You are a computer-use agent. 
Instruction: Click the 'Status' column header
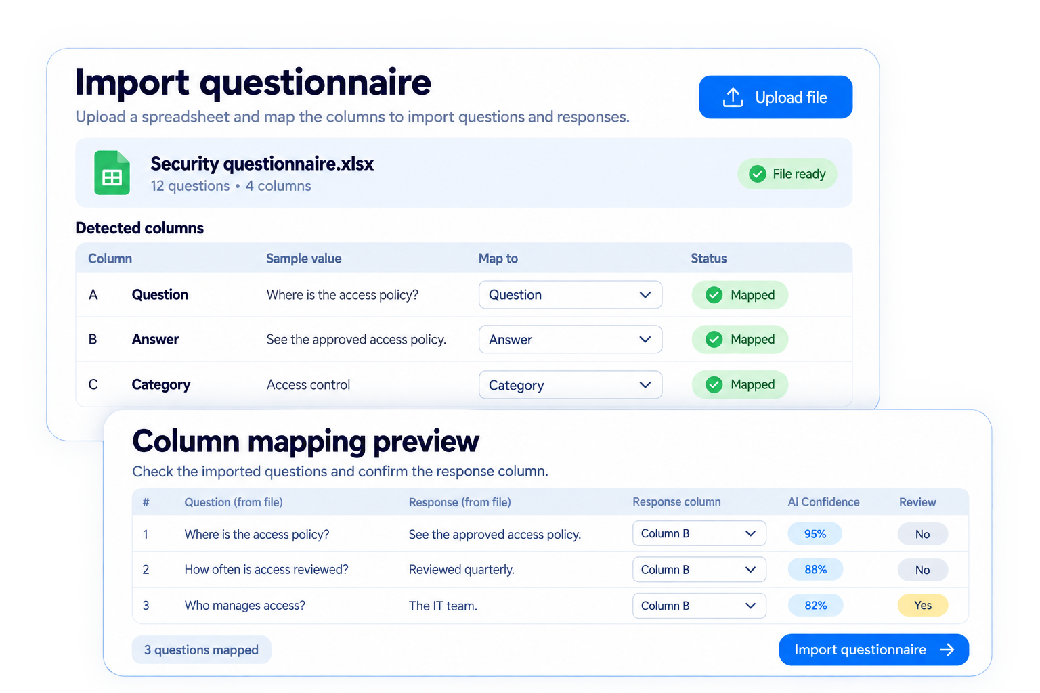pyautogui.click(x=709, y=259)
